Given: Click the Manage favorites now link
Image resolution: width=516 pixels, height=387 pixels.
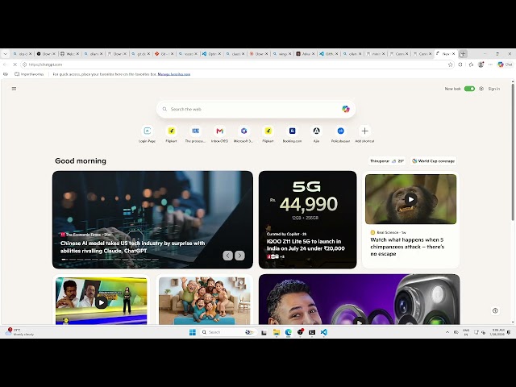Looking at the screenshot, I should (174, 74).
